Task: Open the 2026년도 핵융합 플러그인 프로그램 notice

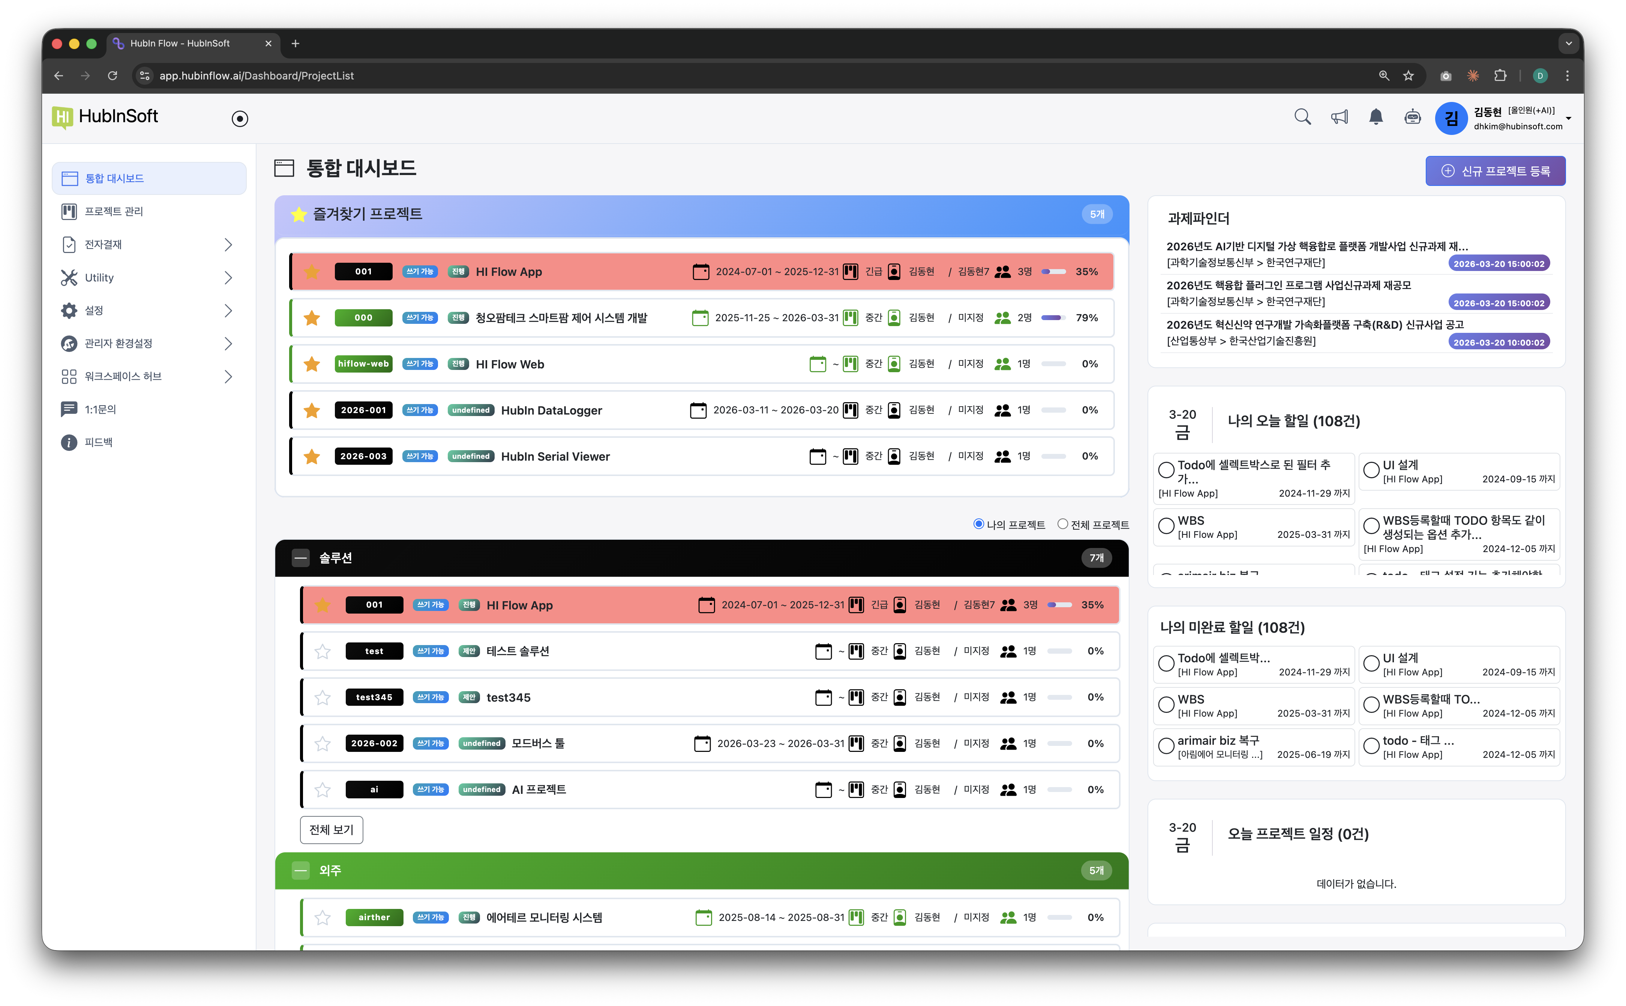Action: (1288, 286)
